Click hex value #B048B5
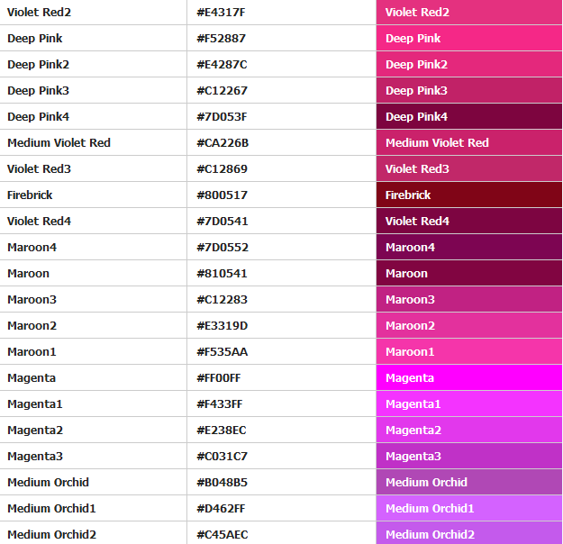Screen dimensions: 563x544 (x=222, y=483)
